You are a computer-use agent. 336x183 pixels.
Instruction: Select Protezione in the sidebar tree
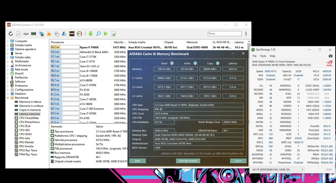[x=21, y=85]
